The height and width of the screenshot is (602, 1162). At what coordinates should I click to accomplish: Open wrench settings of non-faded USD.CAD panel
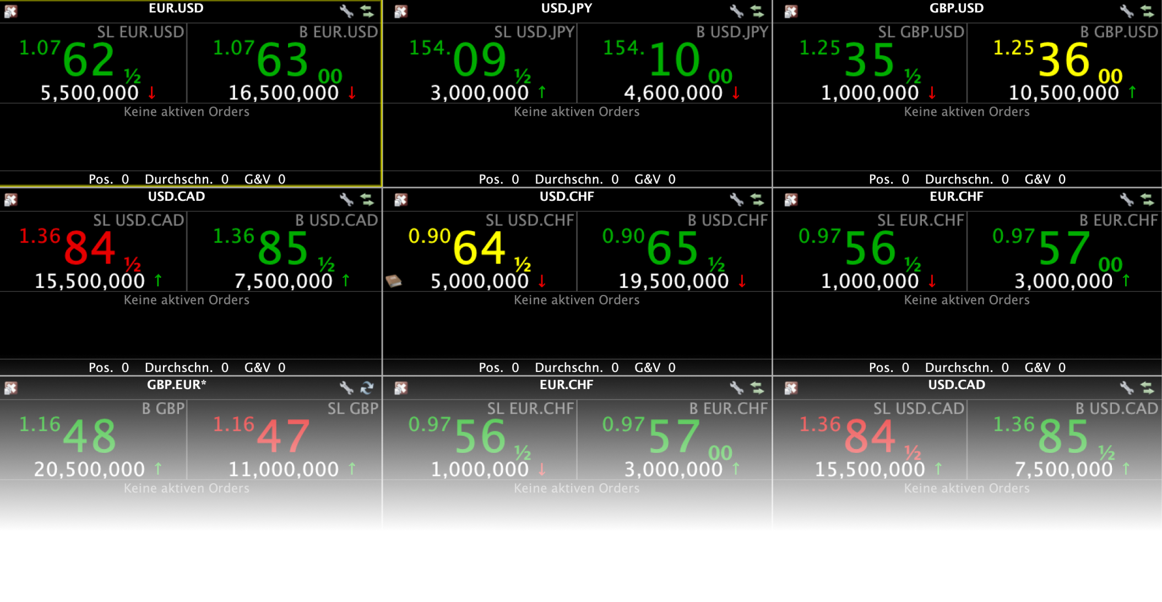click(346, 199)
